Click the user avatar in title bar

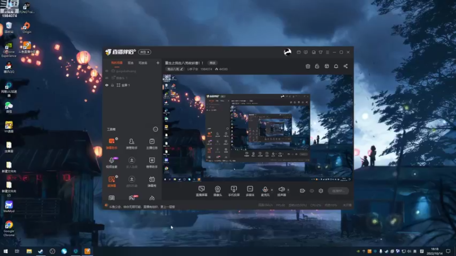287,52
